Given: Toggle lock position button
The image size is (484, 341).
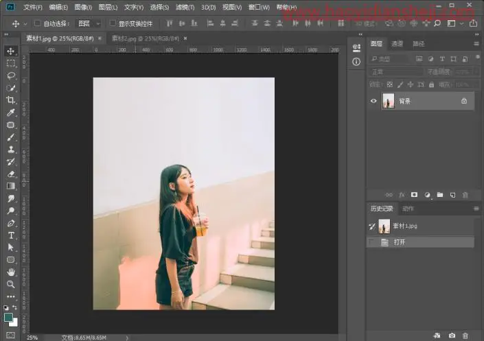Looking at the screenshot, I should coord(411,84).
